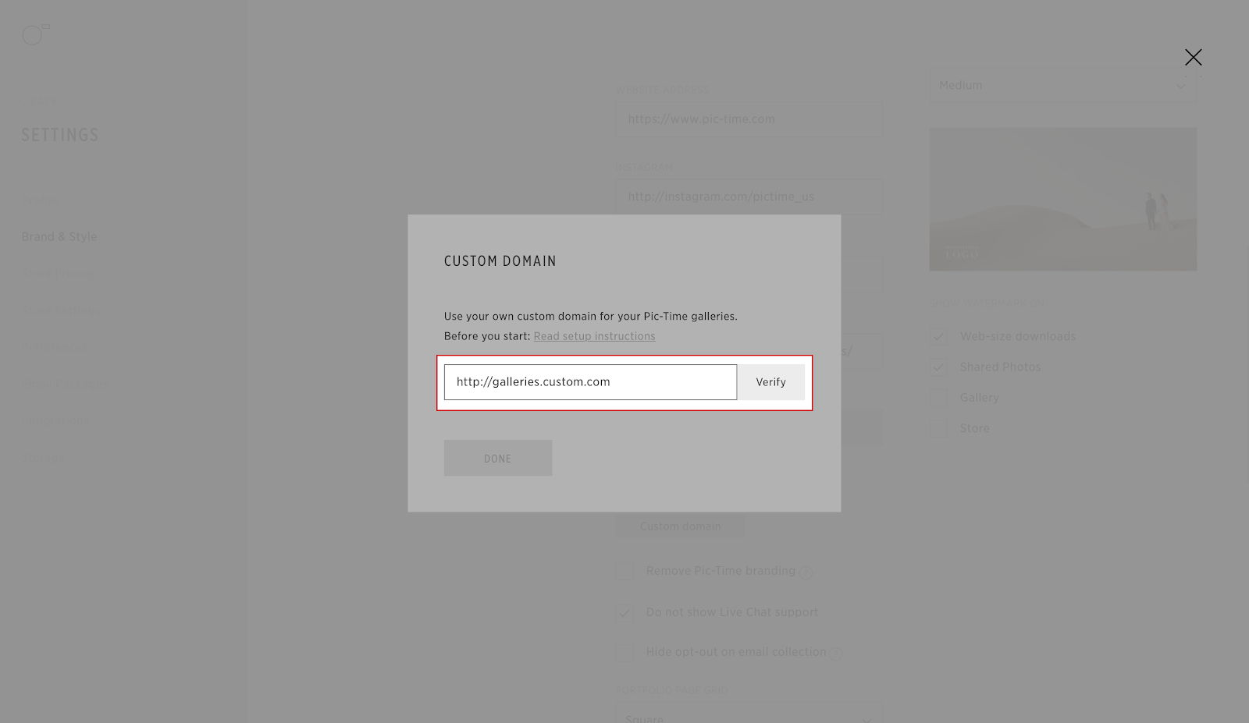Viewport: 1249px width, 723px height.
Task: Open the Read setup instructions link
Action: coord(594,336)
